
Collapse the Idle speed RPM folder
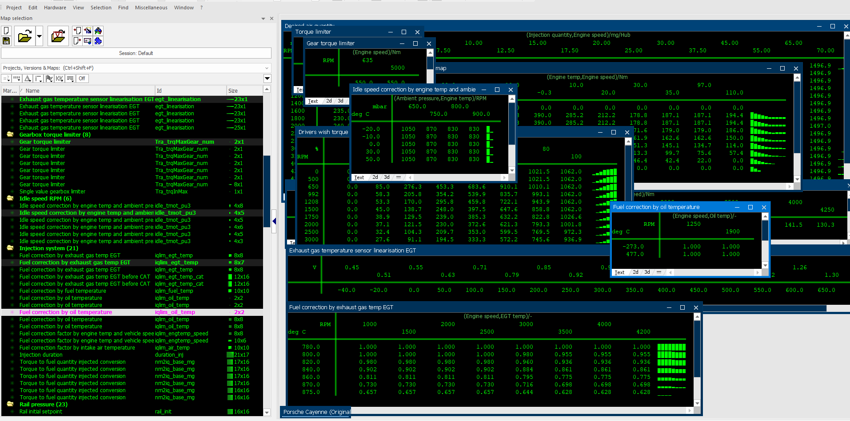tap(10, 199)
